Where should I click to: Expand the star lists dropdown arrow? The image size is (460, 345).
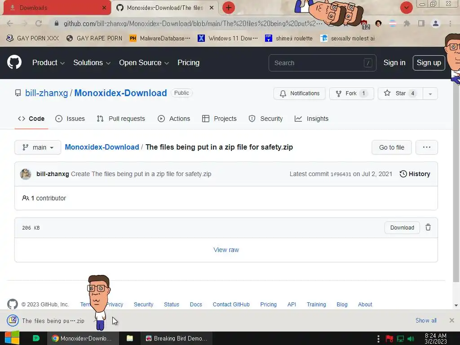pyautogui.click(x=430, y=94)
